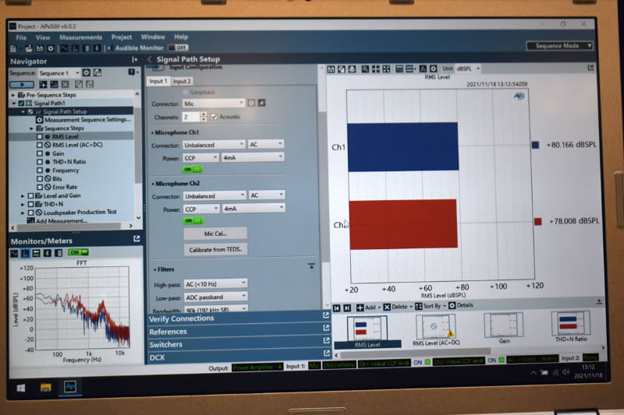Click the save graph icon above RMS Level graph
The image size is (624, 415).
(x=331, y=69)
